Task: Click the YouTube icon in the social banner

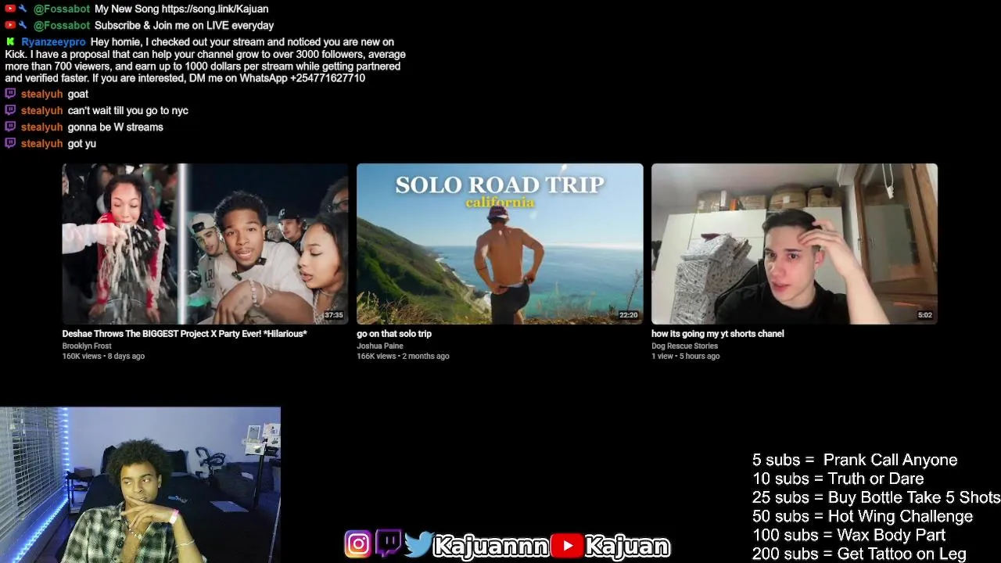Action: point(568,546)
